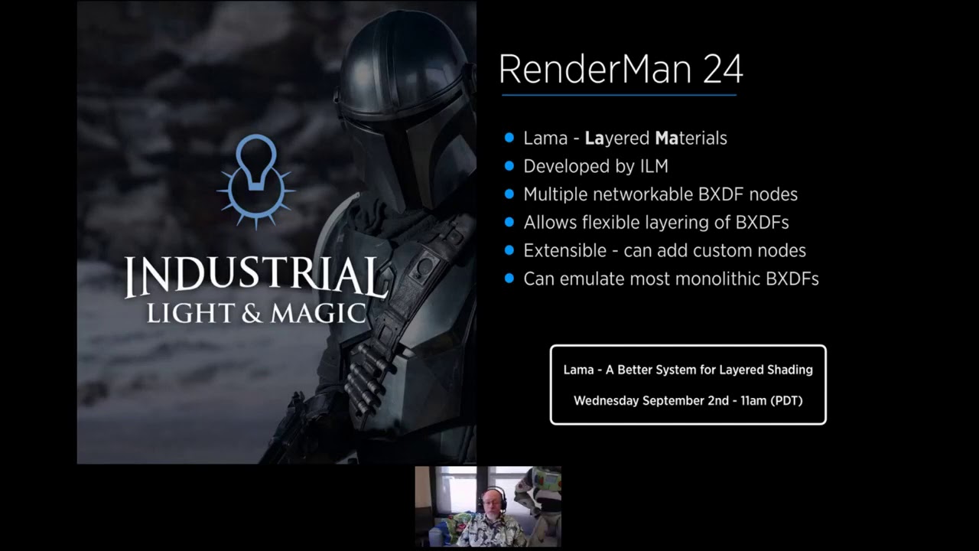
Task: Click 'Allows flexible layering of BXDFs' bullet
Action: 656,223
